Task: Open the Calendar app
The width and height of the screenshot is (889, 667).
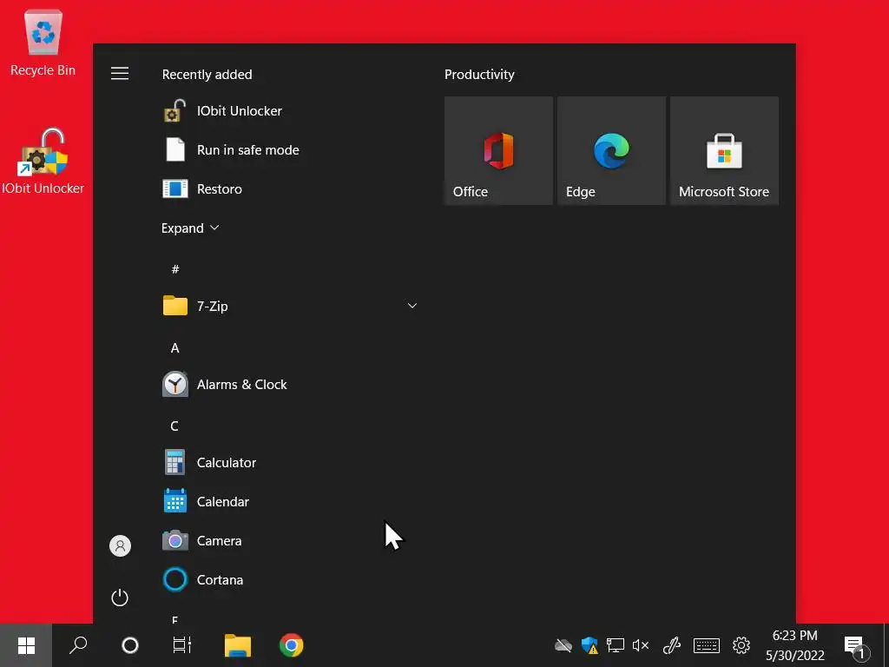Action: 290,502
